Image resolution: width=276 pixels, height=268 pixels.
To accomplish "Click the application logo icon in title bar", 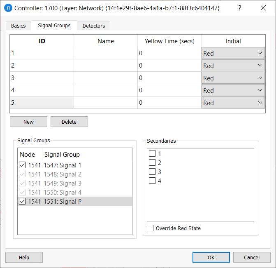I will tap(8, 8).
